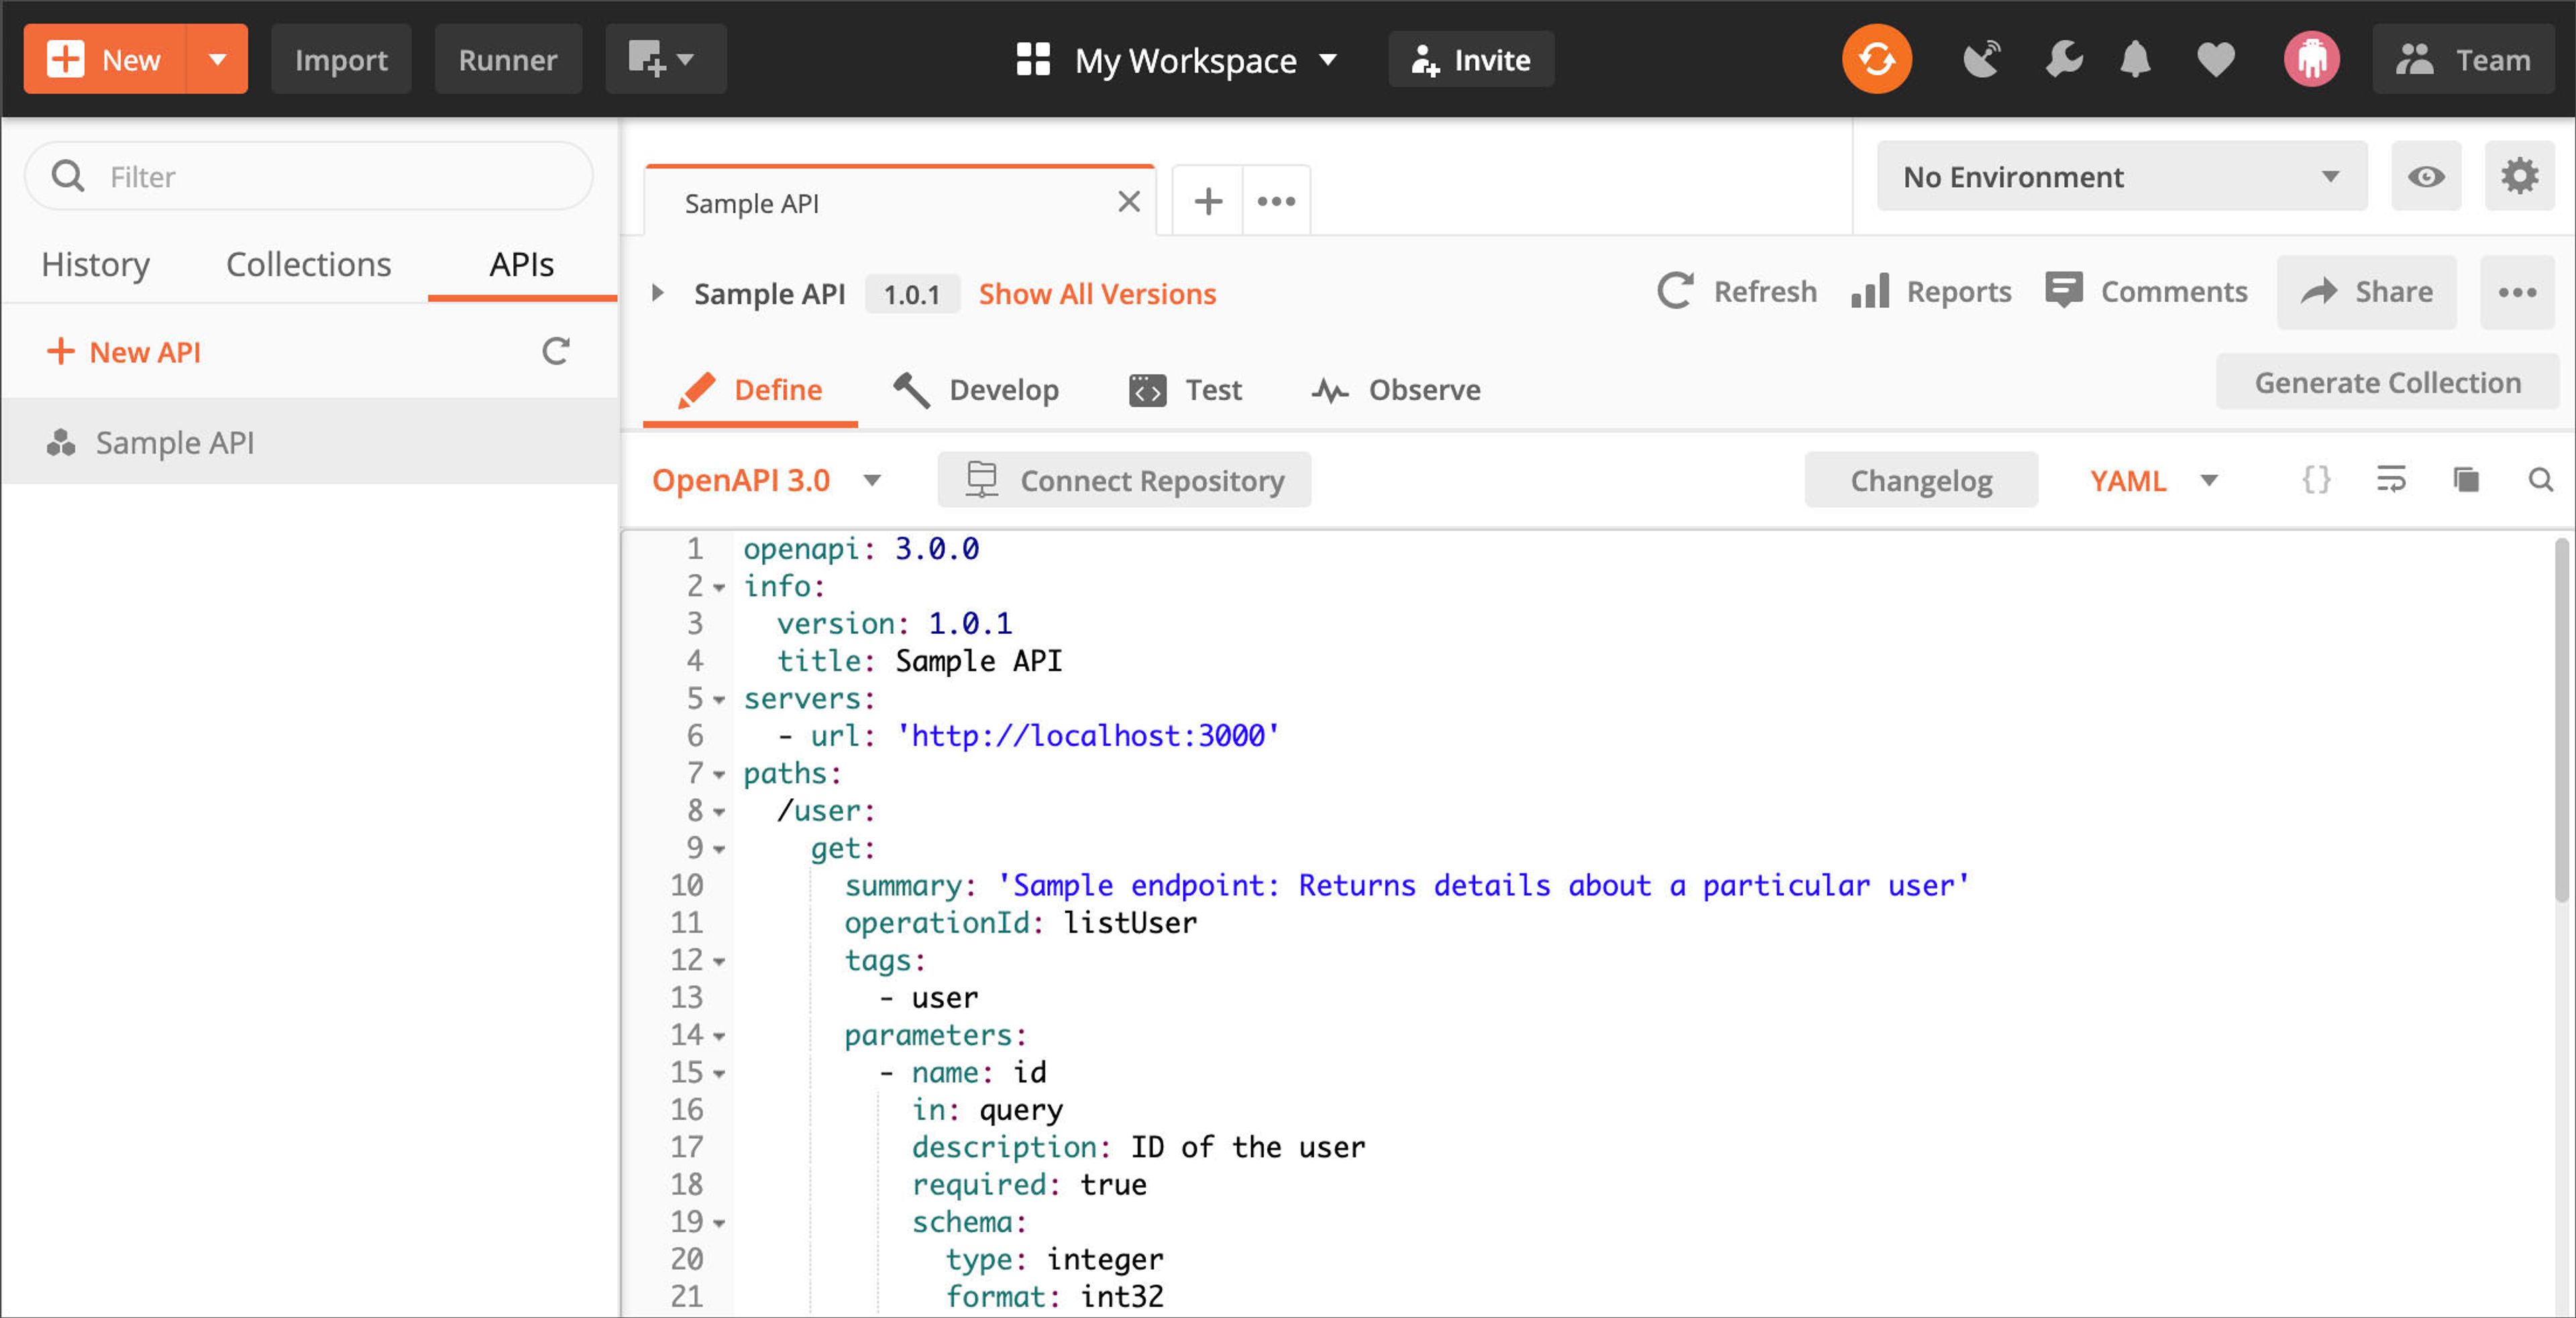Open manage environments gear icon
This screenshot has height=1318, width=2576.
tap(2519, 176)
